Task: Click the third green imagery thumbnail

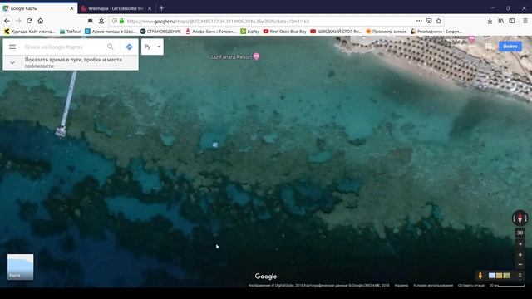Action: click(506, 276)
